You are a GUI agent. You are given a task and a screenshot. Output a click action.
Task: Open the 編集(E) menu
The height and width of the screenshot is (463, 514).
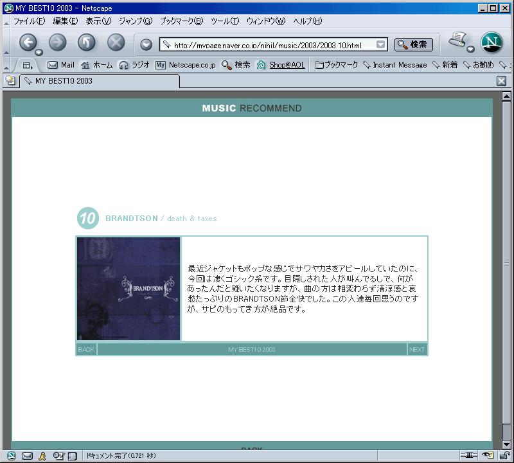66,21
